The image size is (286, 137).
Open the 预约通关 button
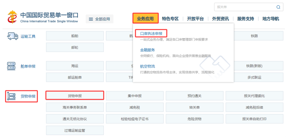click(x=194, y=96)
